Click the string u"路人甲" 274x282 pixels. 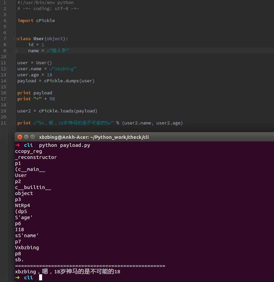click(x=58, y=51)
